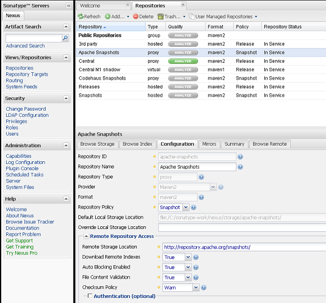Close the Welcome tab

tap(127, 4)
